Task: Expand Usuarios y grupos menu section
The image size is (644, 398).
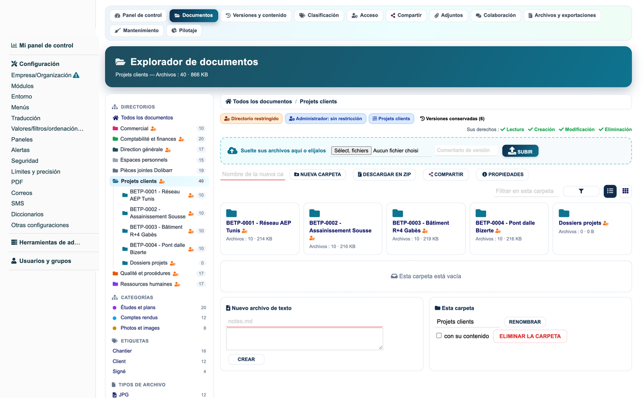Action: tap(41, 261)
